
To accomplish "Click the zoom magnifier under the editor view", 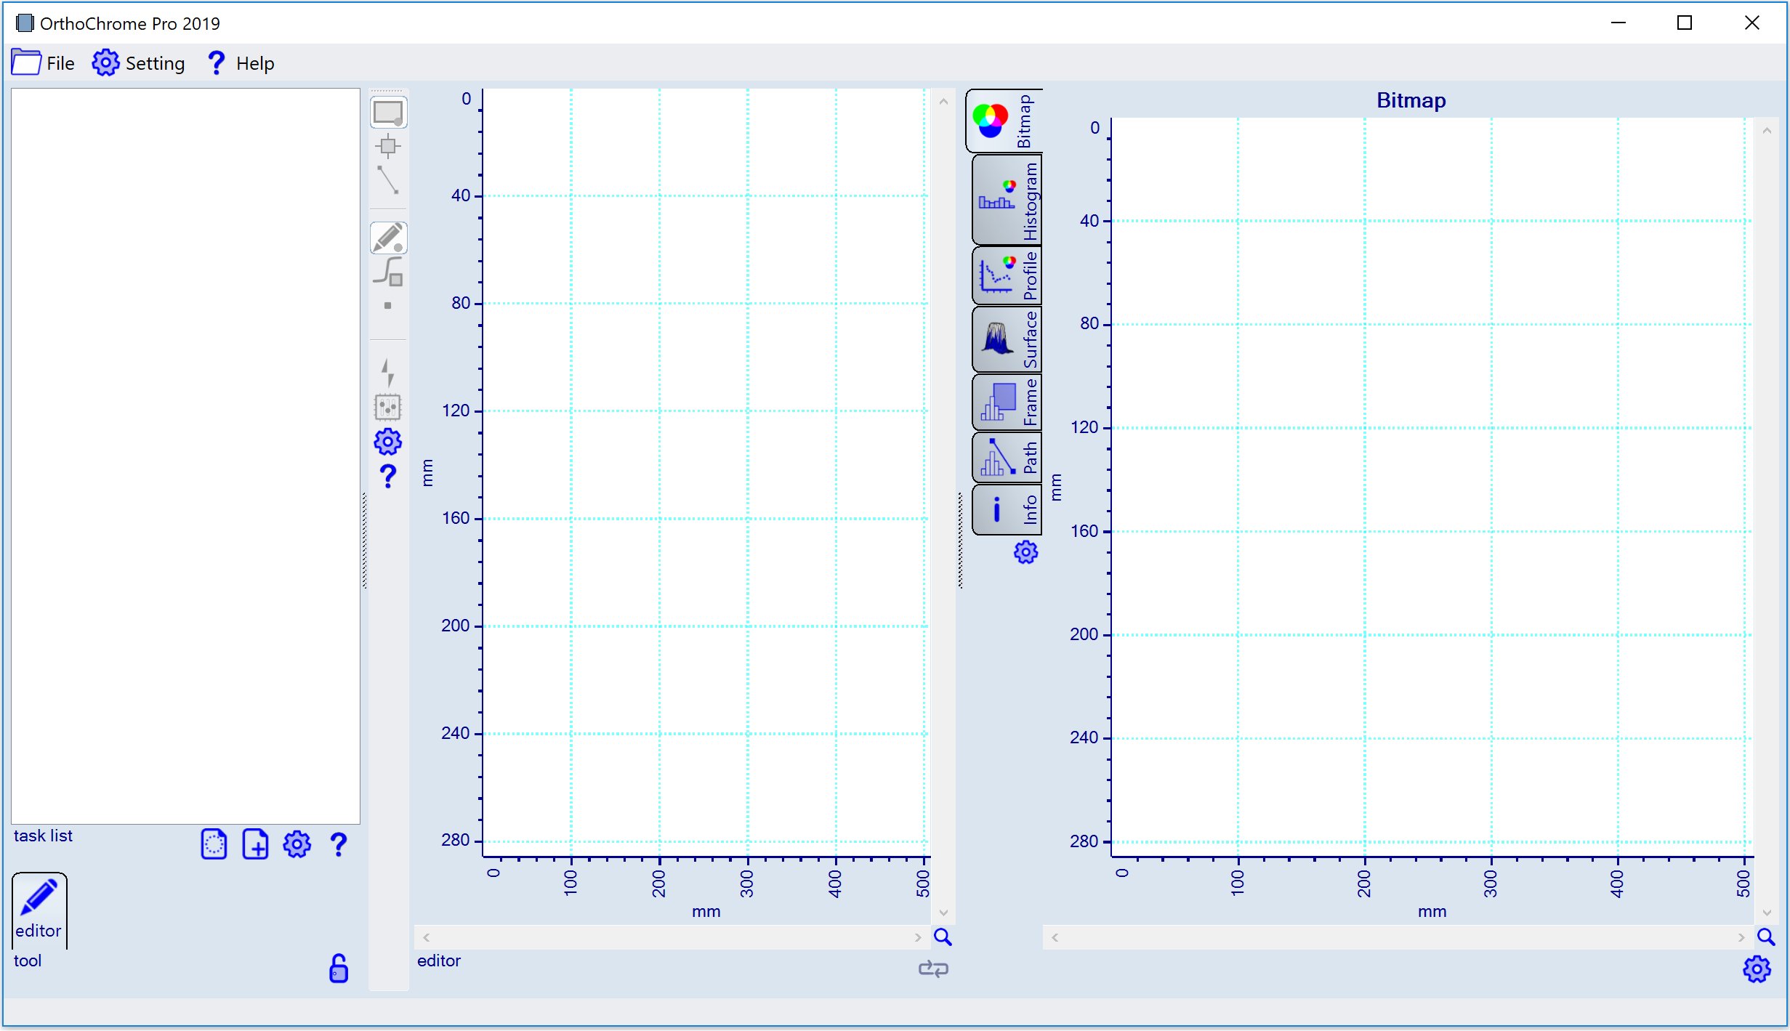I will (x=943, y=938).
